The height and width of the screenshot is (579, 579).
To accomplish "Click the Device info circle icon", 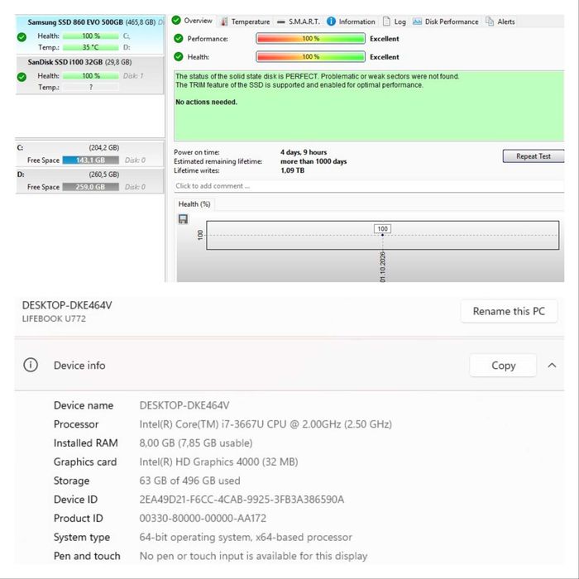I will [x=31, y=366].
